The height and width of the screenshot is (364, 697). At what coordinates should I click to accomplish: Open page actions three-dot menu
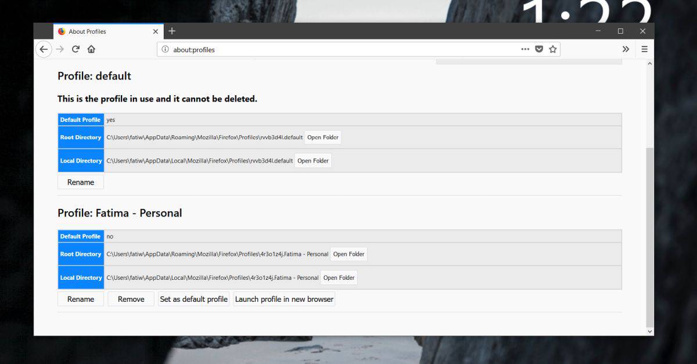[x=525, y=49]
